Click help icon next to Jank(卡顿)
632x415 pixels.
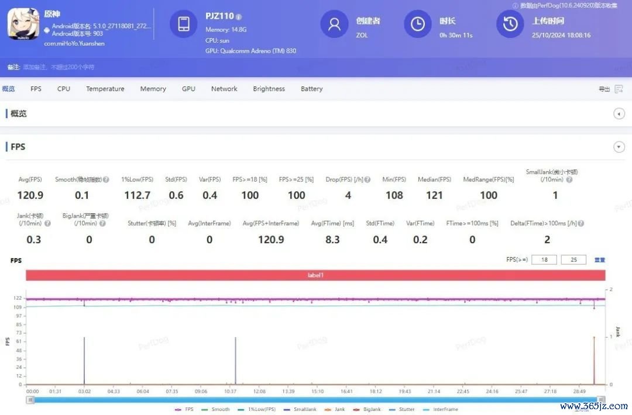coord(47,223)
